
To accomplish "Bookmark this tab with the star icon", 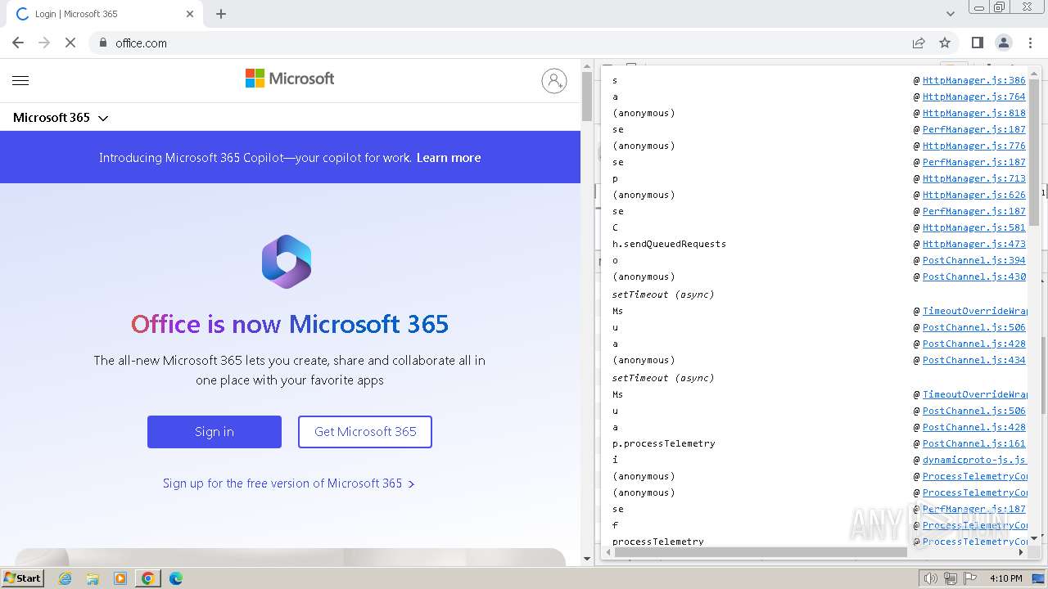I will [x=945, y=43].
